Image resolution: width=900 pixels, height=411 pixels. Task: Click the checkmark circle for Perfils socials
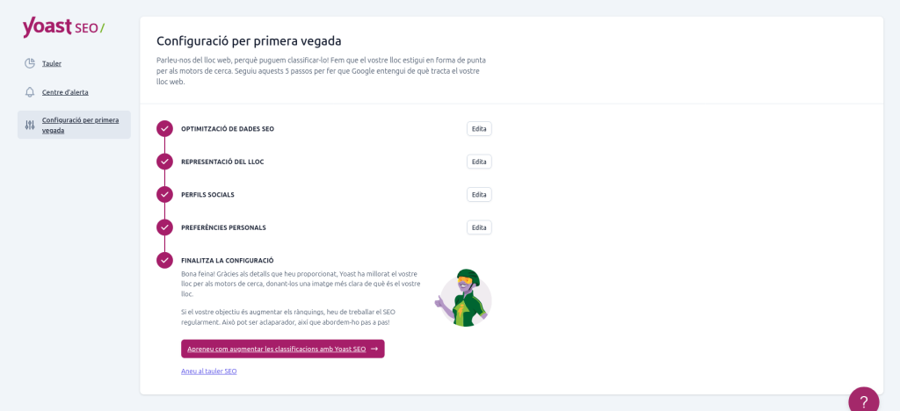pos(164,194)
